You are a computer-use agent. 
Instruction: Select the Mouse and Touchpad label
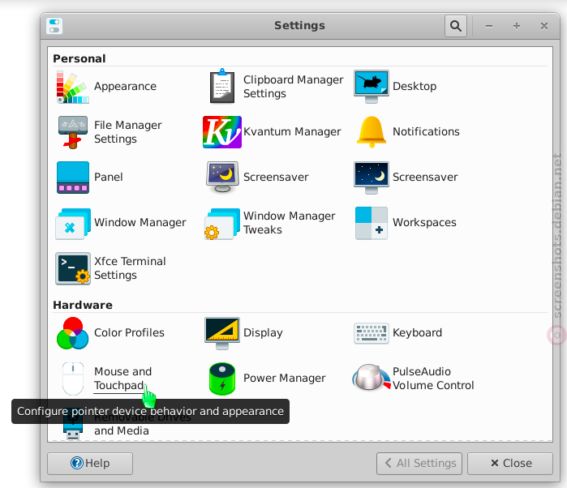[x=122, y=379]
